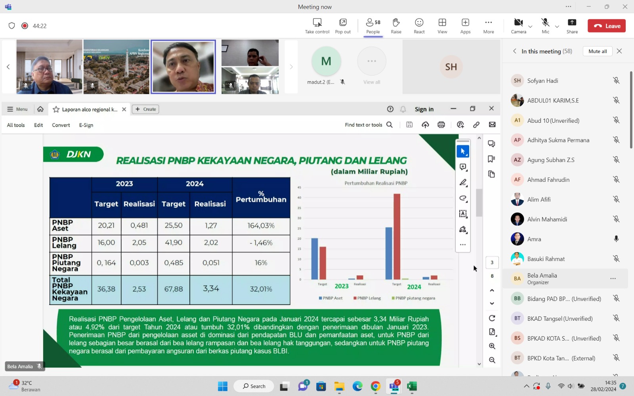The image size is (634, 396).
Task: Open the Convert menu in Acrobat
Action: click(x=61, y=125)
